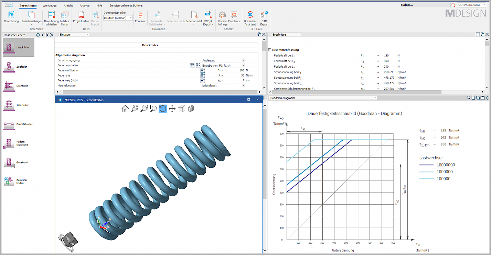
Task: Open Goodman-Diagramm dropdown
Action: coord(323,98)
